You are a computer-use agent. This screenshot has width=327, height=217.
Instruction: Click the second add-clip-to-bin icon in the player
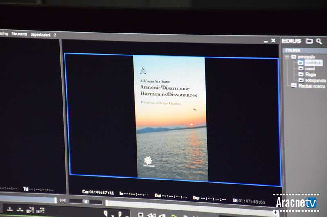pos(40,210)
